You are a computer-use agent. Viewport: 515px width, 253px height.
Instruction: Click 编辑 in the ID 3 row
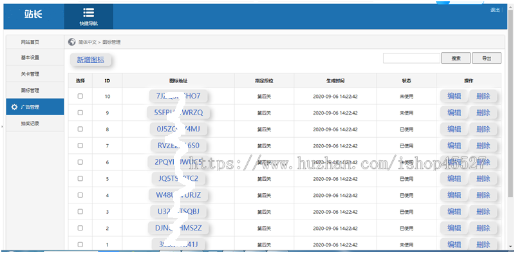(454, 211)
